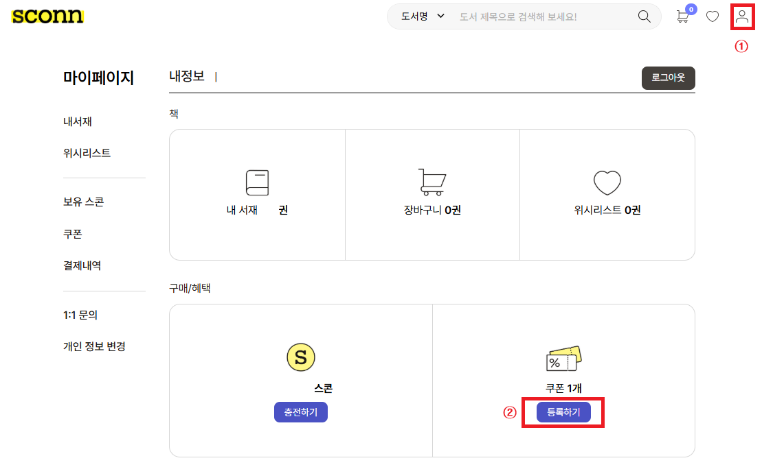Open 내서재 in the sidebar
Viewport: 762px width, 467px height.
click(78, 121)
